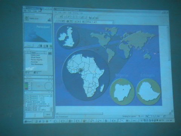181x136 pixels.
Task: Click the microphone user icon beside the speaker name
Action: click(50, 20)
